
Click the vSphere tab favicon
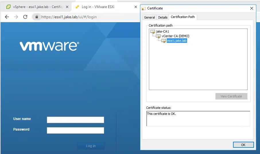point(8,7)
